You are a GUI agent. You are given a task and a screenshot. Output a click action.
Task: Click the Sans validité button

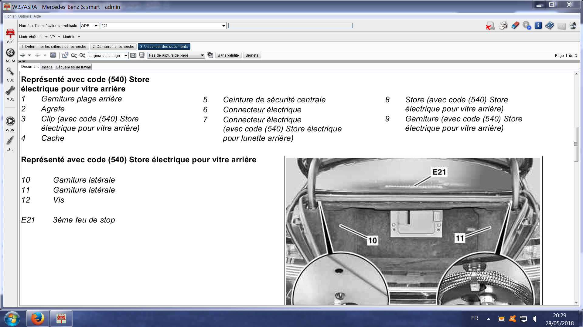click(228, 55)
